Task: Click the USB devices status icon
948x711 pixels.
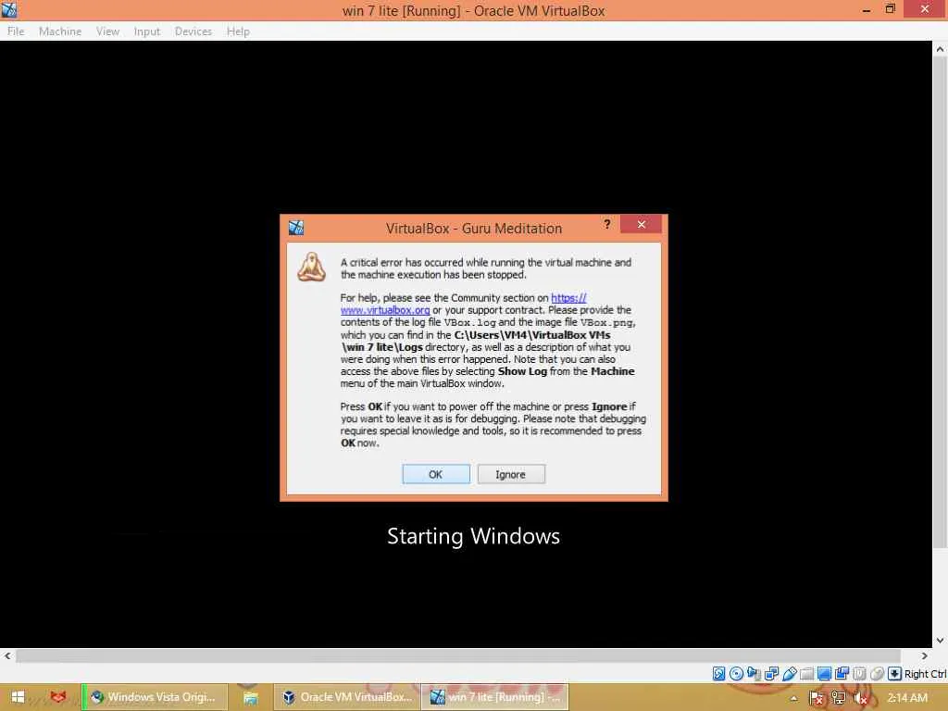Action: pos(789,674)
